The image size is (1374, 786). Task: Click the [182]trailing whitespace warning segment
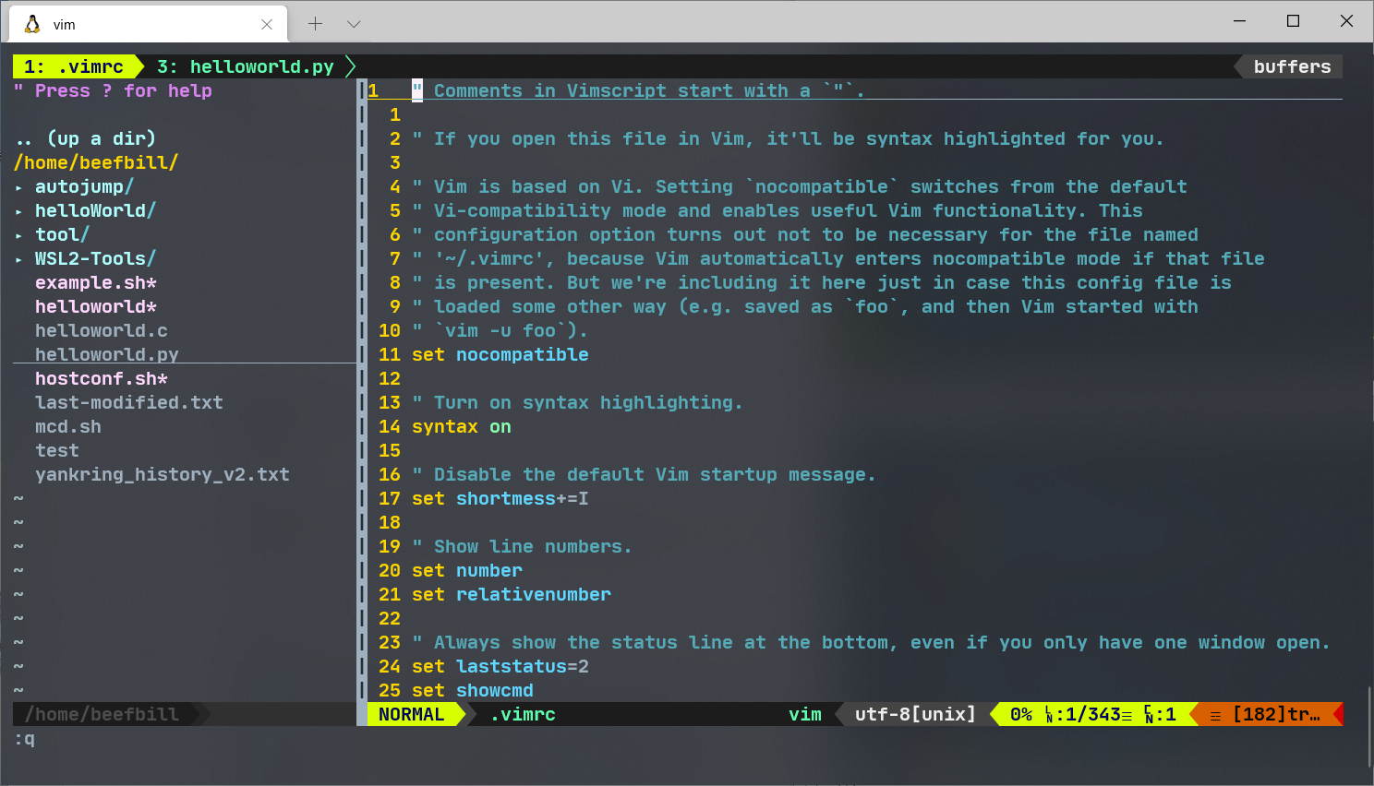[1270, 714]
